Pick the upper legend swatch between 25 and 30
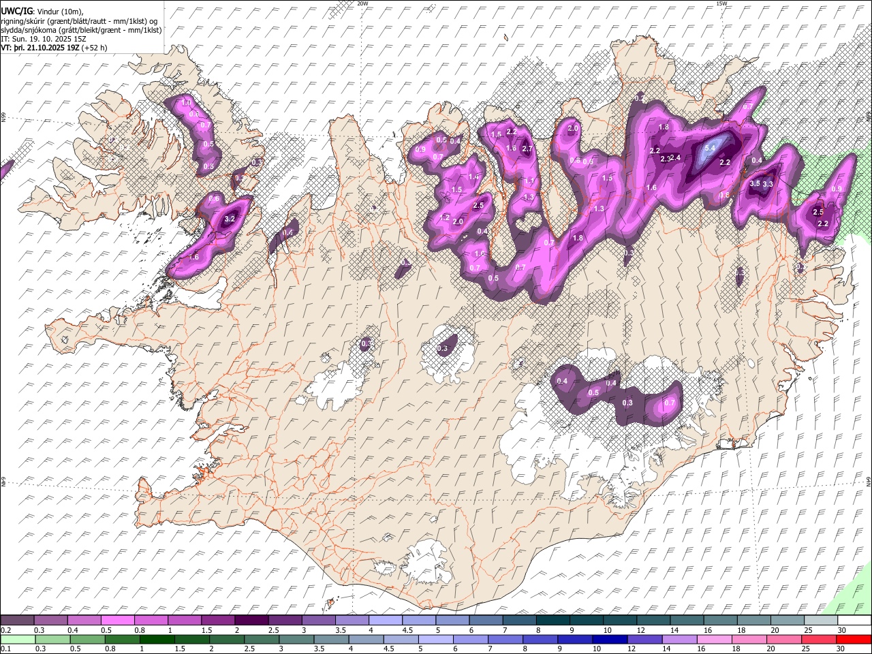The width and height of the screenshot is (872, 654). (820, 621)
